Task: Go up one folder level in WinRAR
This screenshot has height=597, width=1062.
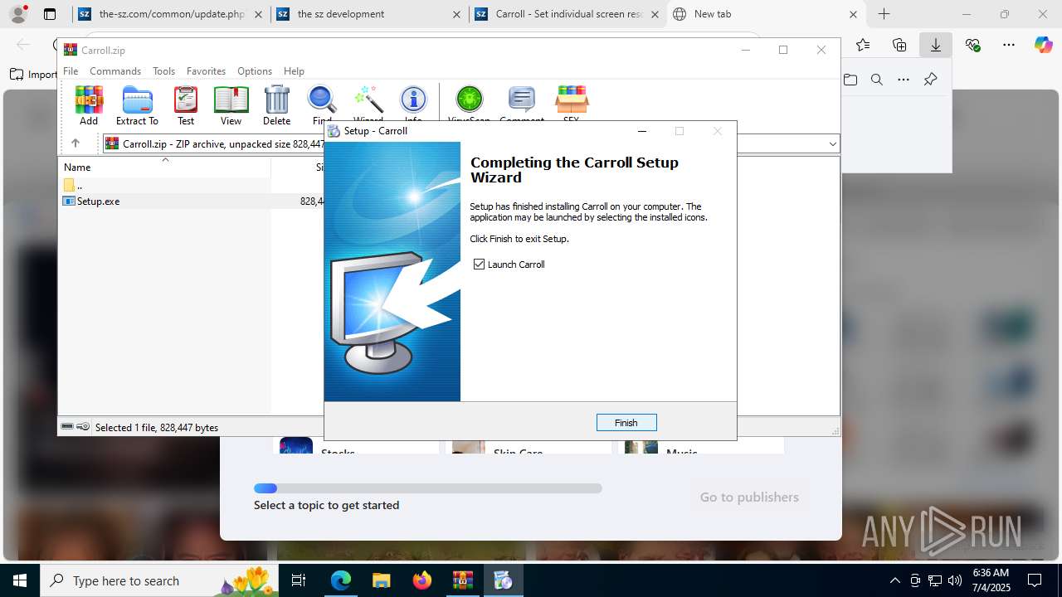Action: (x=76, y=143)
